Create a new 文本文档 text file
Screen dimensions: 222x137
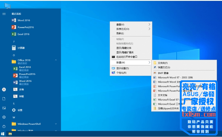pyautogui.click(x=184, y=95)
